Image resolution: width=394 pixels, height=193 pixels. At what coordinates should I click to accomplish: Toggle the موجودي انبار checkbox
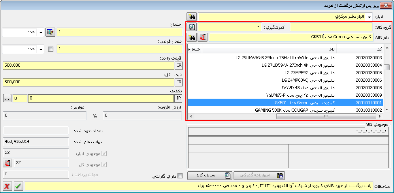click(104, 154)
